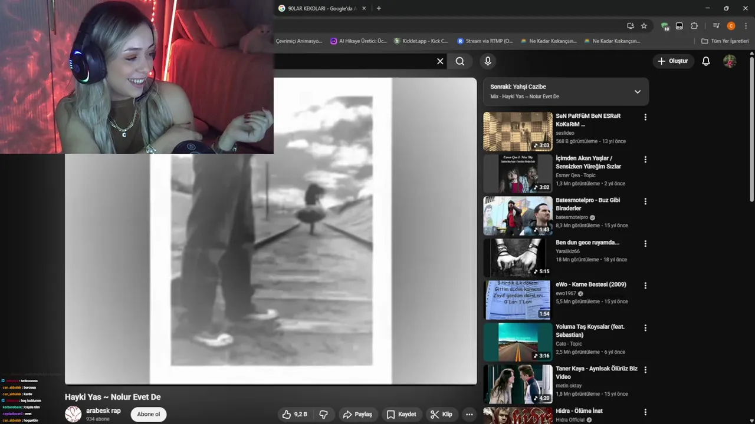
Task: Open the Chrome profile C avatar
Action: click(731, 26)
